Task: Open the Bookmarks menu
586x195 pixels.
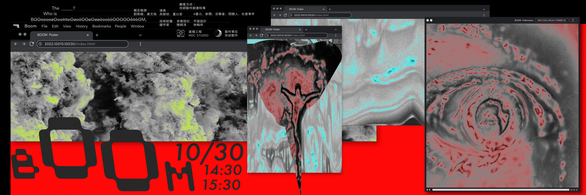Action: (x=101, y=26)
